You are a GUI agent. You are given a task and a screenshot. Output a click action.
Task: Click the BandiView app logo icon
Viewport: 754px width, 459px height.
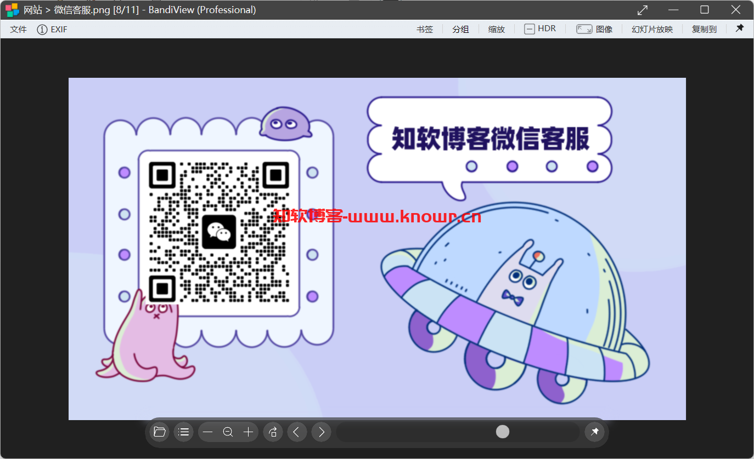click(x=12, y=10)
